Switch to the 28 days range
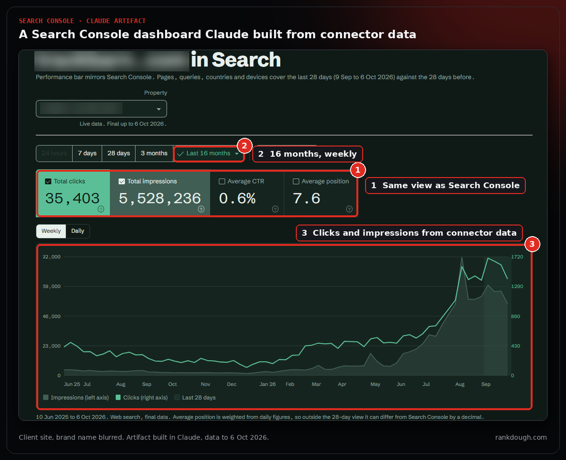 click(x=118, y=153)
